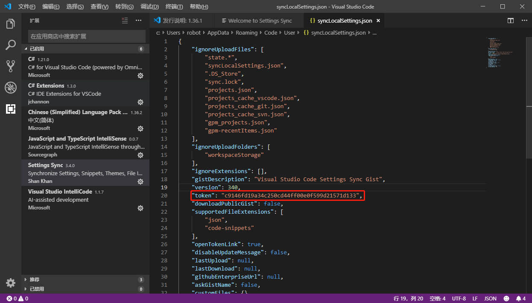Expand the 推荐 extensions section
Screen dimensions: 532x303
[x=34, y=279]
